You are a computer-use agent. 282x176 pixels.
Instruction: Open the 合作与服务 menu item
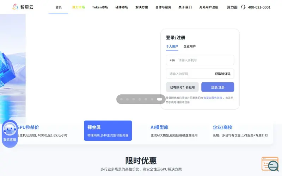[163, 7]
